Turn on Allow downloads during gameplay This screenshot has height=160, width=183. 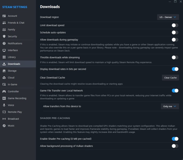(x=175, y=40)
